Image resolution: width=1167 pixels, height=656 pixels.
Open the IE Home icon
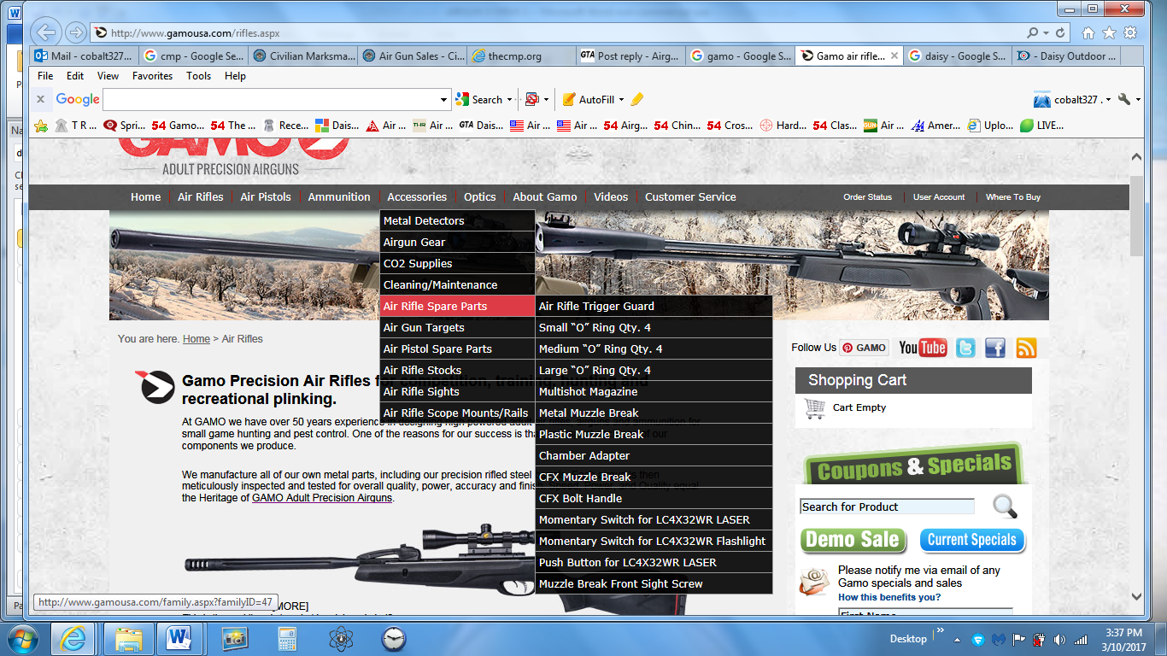click(1088, 33)
